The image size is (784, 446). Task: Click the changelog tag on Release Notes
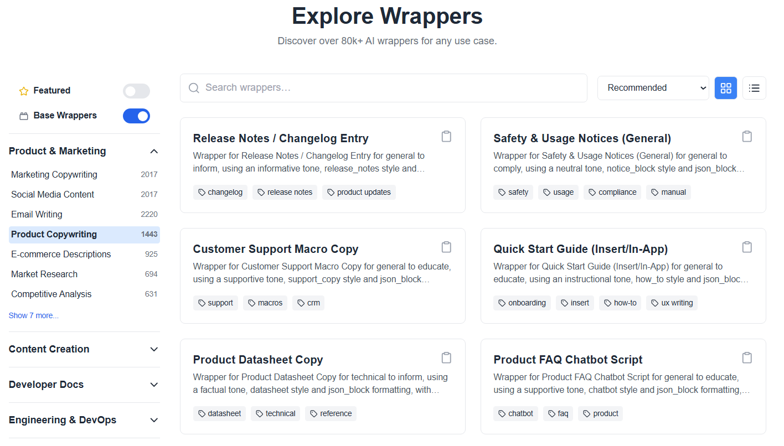220,192
